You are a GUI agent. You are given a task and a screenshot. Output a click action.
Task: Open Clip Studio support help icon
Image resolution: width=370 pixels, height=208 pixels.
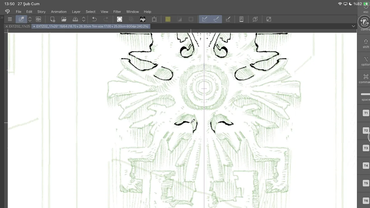(255, 19)
